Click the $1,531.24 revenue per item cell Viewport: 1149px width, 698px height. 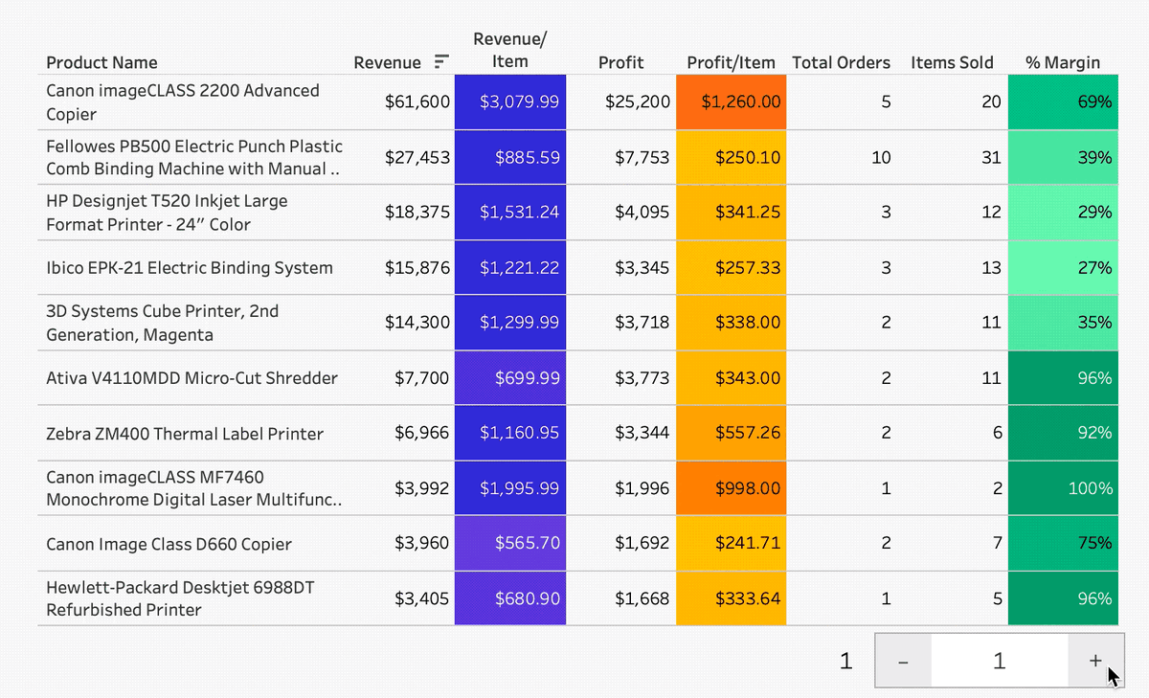pos(510,213)
